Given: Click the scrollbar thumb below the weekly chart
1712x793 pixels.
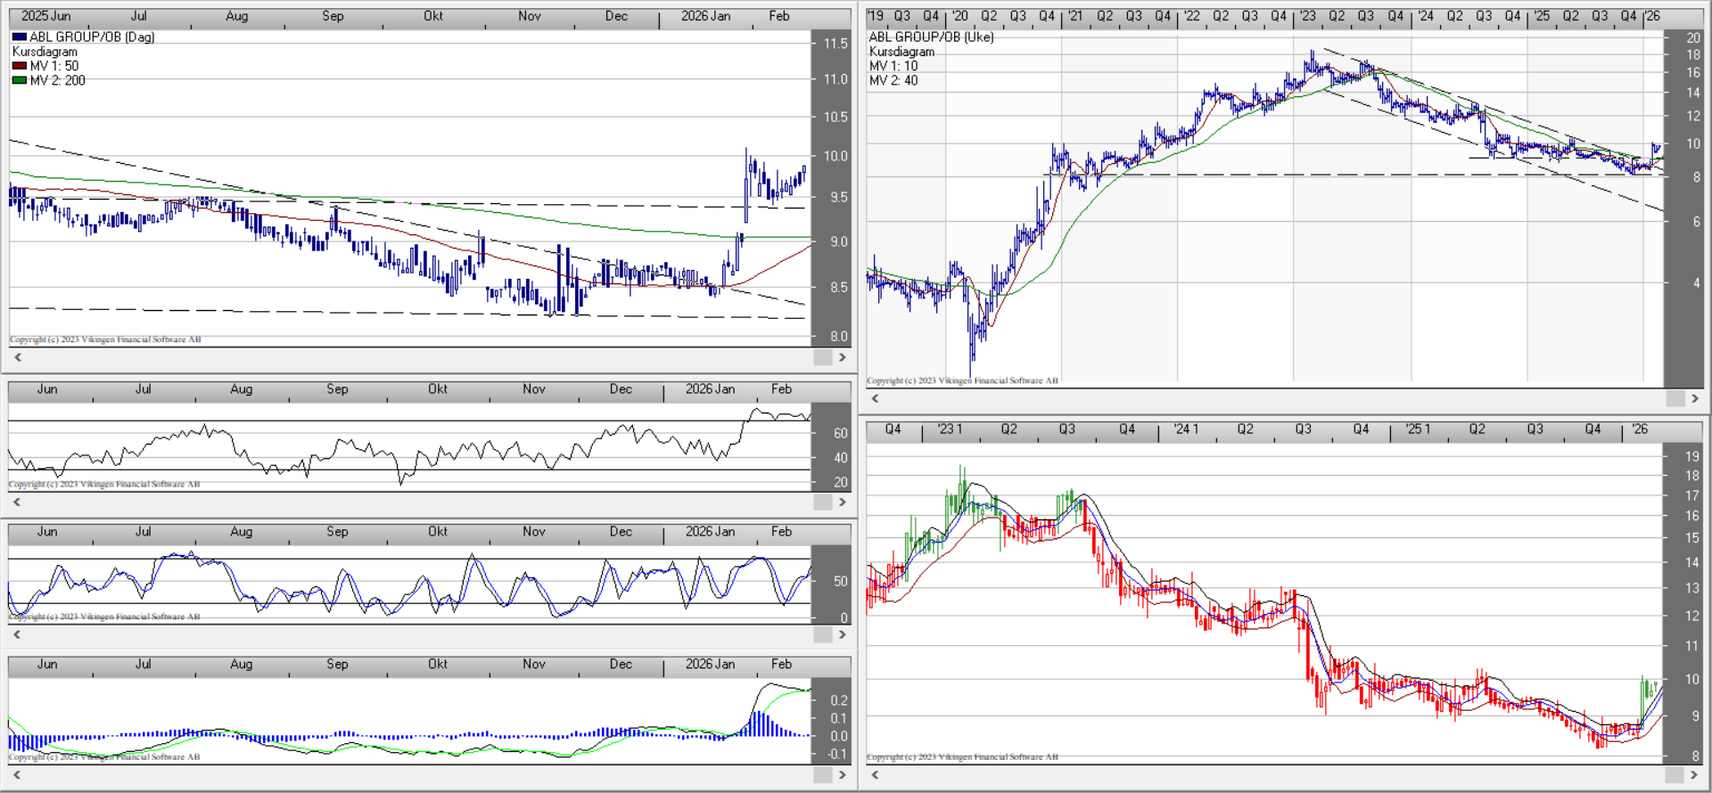Looking at the screenshot, I should click(1675, 398).
